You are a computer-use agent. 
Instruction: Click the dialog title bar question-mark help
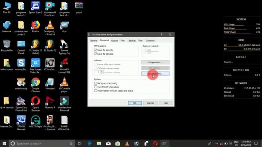[161, 34]
